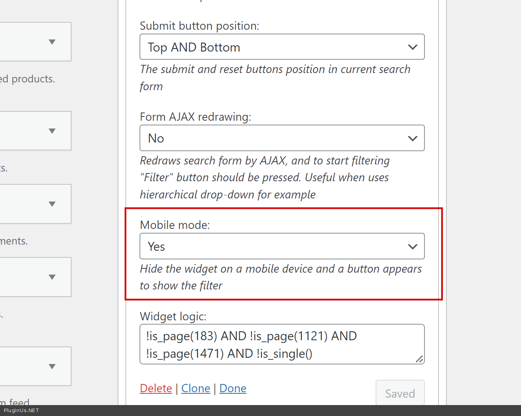Screen dimensions: 521x416
Task: Click the "Widget logic:" field label
Action: pos(173,316)
